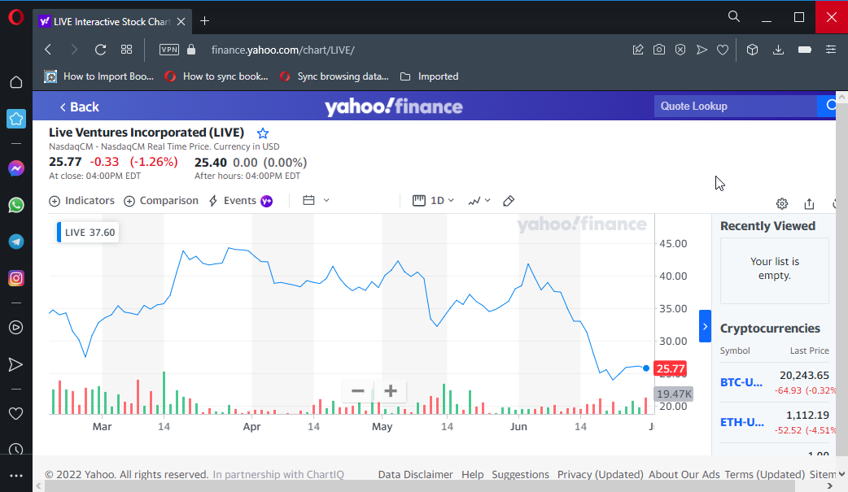Add Indicators to the chart
The width and height of the screenshot is (848, 492).
tap(81, 201)
